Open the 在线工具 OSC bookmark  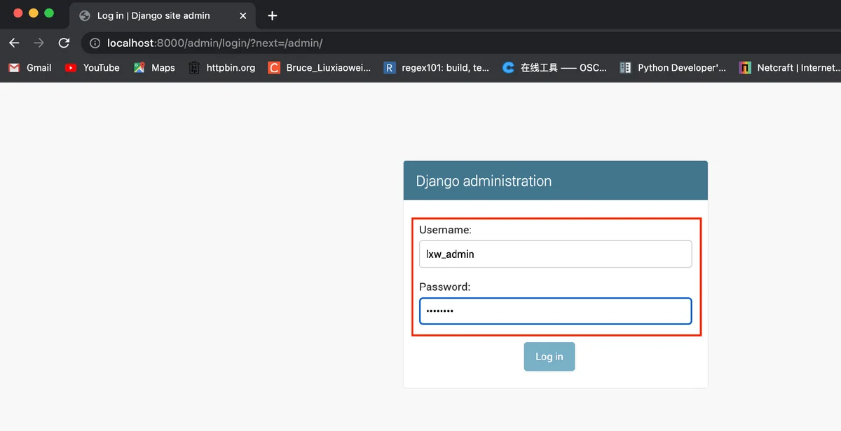(x=555, y=67)
